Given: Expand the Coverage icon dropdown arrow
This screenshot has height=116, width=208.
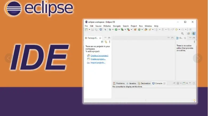Looking at the screenshot, I should [x=125, y=29].
